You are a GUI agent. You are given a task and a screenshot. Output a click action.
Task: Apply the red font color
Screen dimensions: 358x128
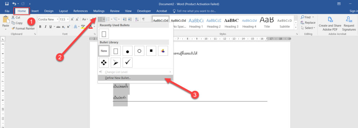91,27
